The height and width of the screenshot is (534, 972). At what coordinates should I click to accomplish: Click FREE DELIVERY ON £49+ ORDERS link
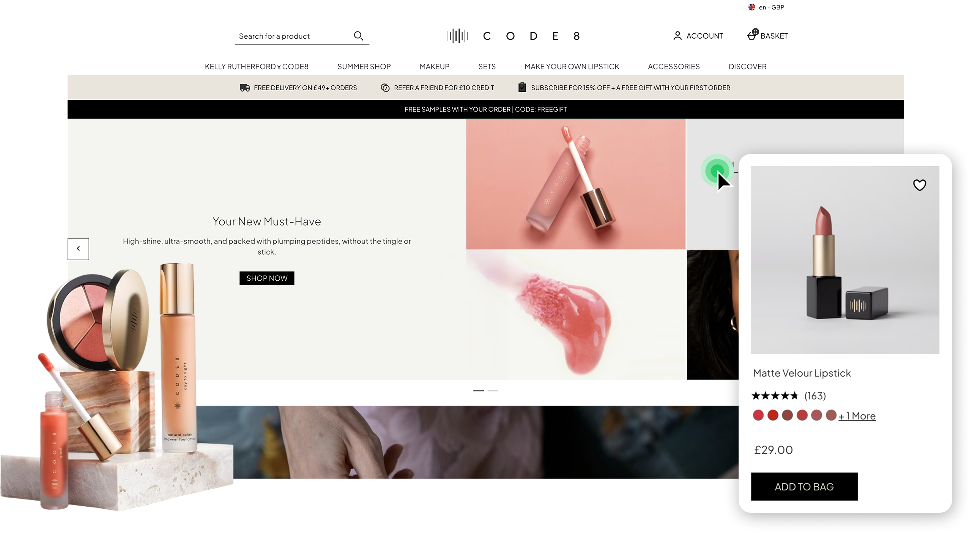305,88
